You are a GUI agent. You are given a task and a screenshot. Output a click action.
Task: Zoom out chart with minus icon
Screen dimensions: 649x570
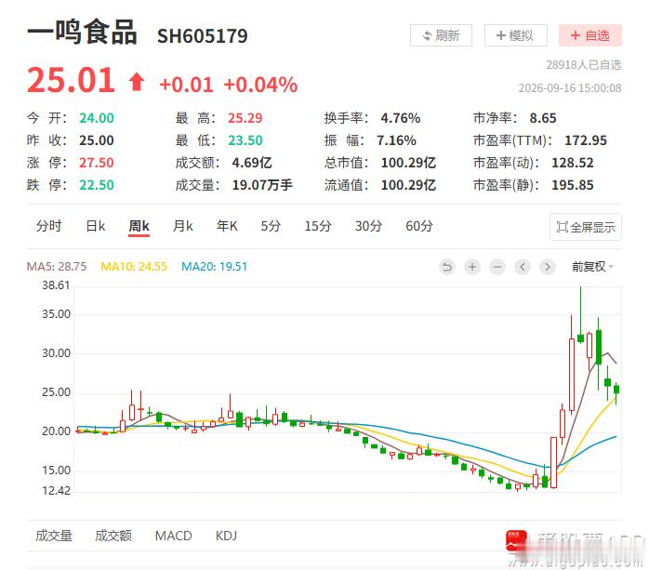coord(497,267)
